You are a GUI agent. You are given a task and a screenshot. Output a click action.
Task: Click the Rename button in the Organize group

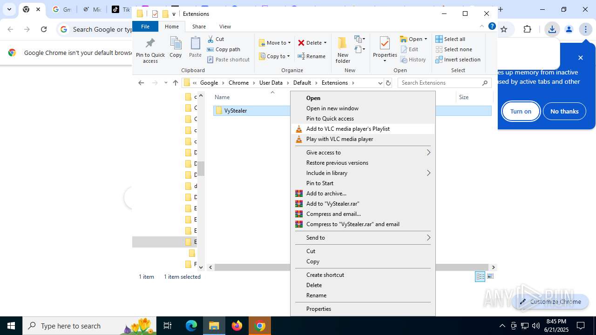pyautogui.click(x=312, y=56)
